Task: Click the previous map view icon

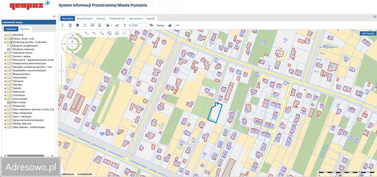Action: pos(117,33)
